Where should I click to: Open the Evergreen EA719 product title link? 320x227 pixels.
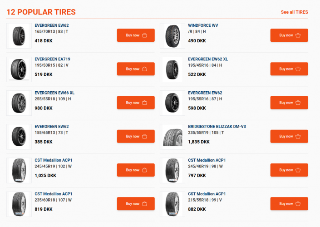[52, 59]
